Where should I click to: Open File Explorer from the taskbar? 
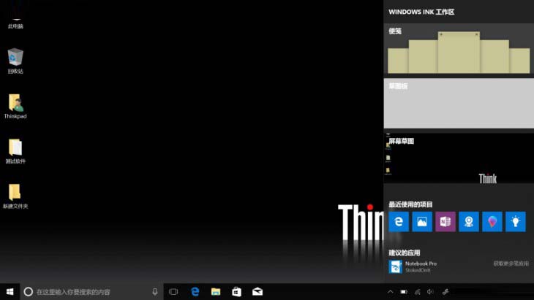coord(216,291)
